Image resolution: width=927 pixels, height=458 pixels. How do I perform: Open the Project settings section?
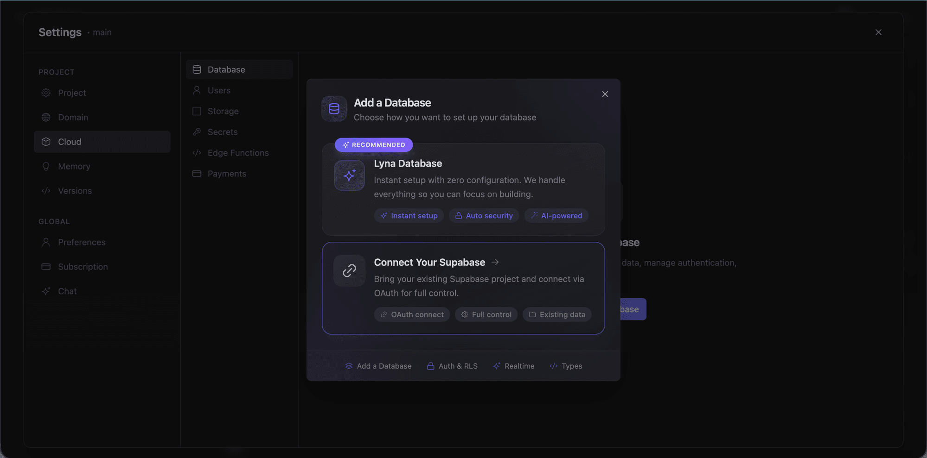click(102, 93)
